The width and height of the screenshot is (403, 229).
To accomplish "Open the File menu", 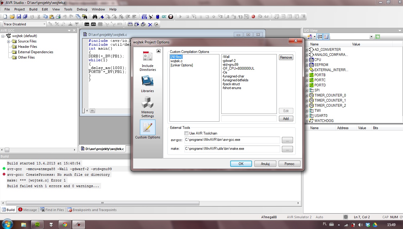I will [7, 9].
